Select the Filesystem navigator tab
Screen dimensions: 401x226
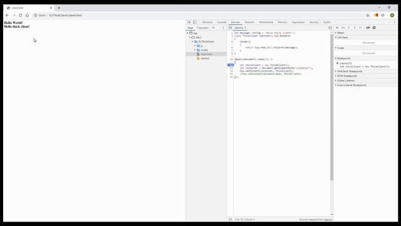202,28
